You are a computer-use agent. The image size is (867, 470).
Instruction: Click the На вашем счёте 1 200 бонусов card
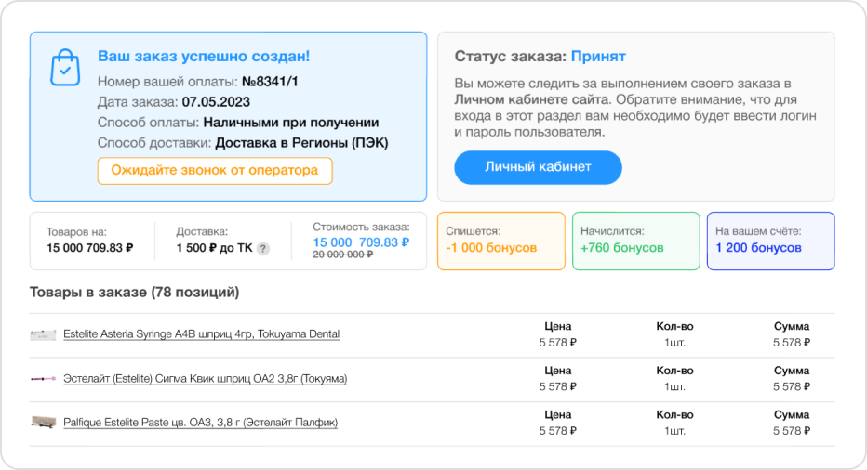click(771, 242)
